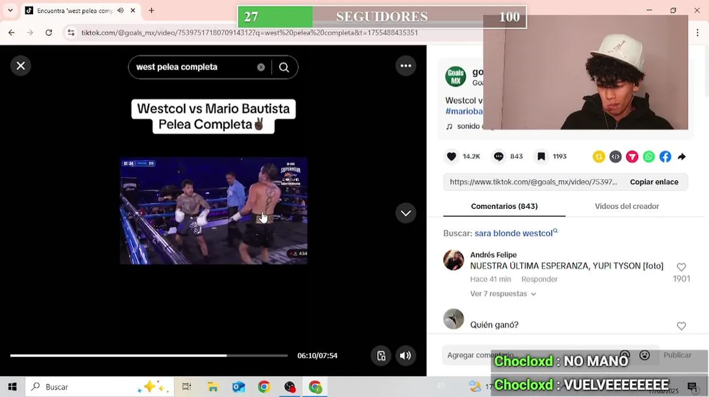Click the embed code icon
The height and width of the screenshot is (397, 709).
click(x=615, y=157)
